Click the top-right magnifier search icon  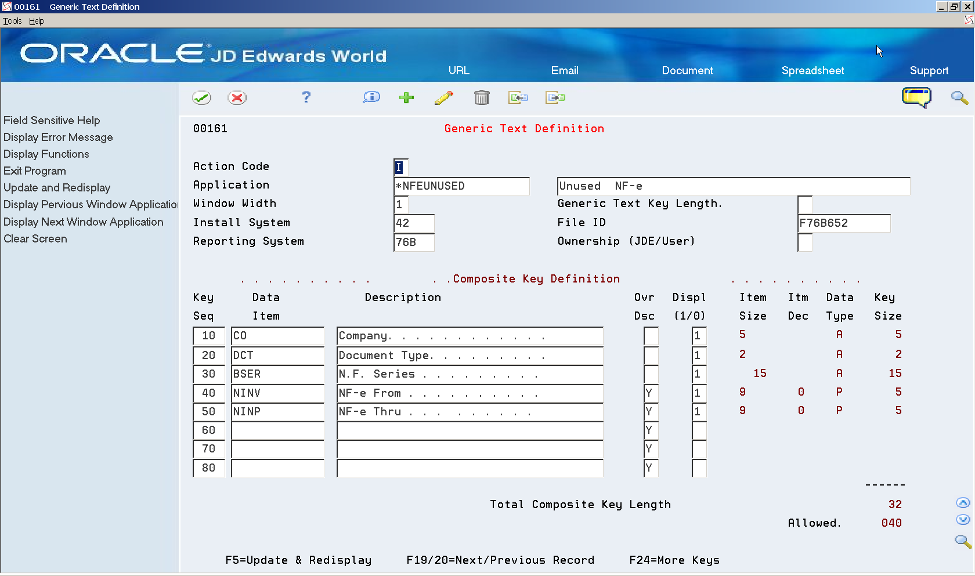click(x=959, y=97)
